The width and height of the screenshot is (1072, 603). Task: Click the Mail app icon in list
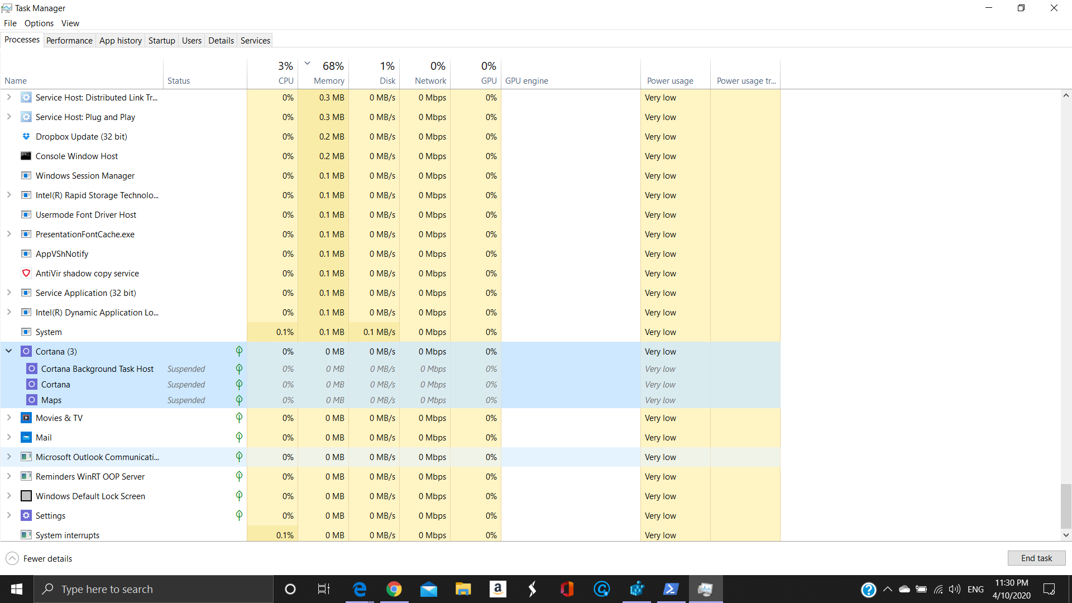(26, 438)
